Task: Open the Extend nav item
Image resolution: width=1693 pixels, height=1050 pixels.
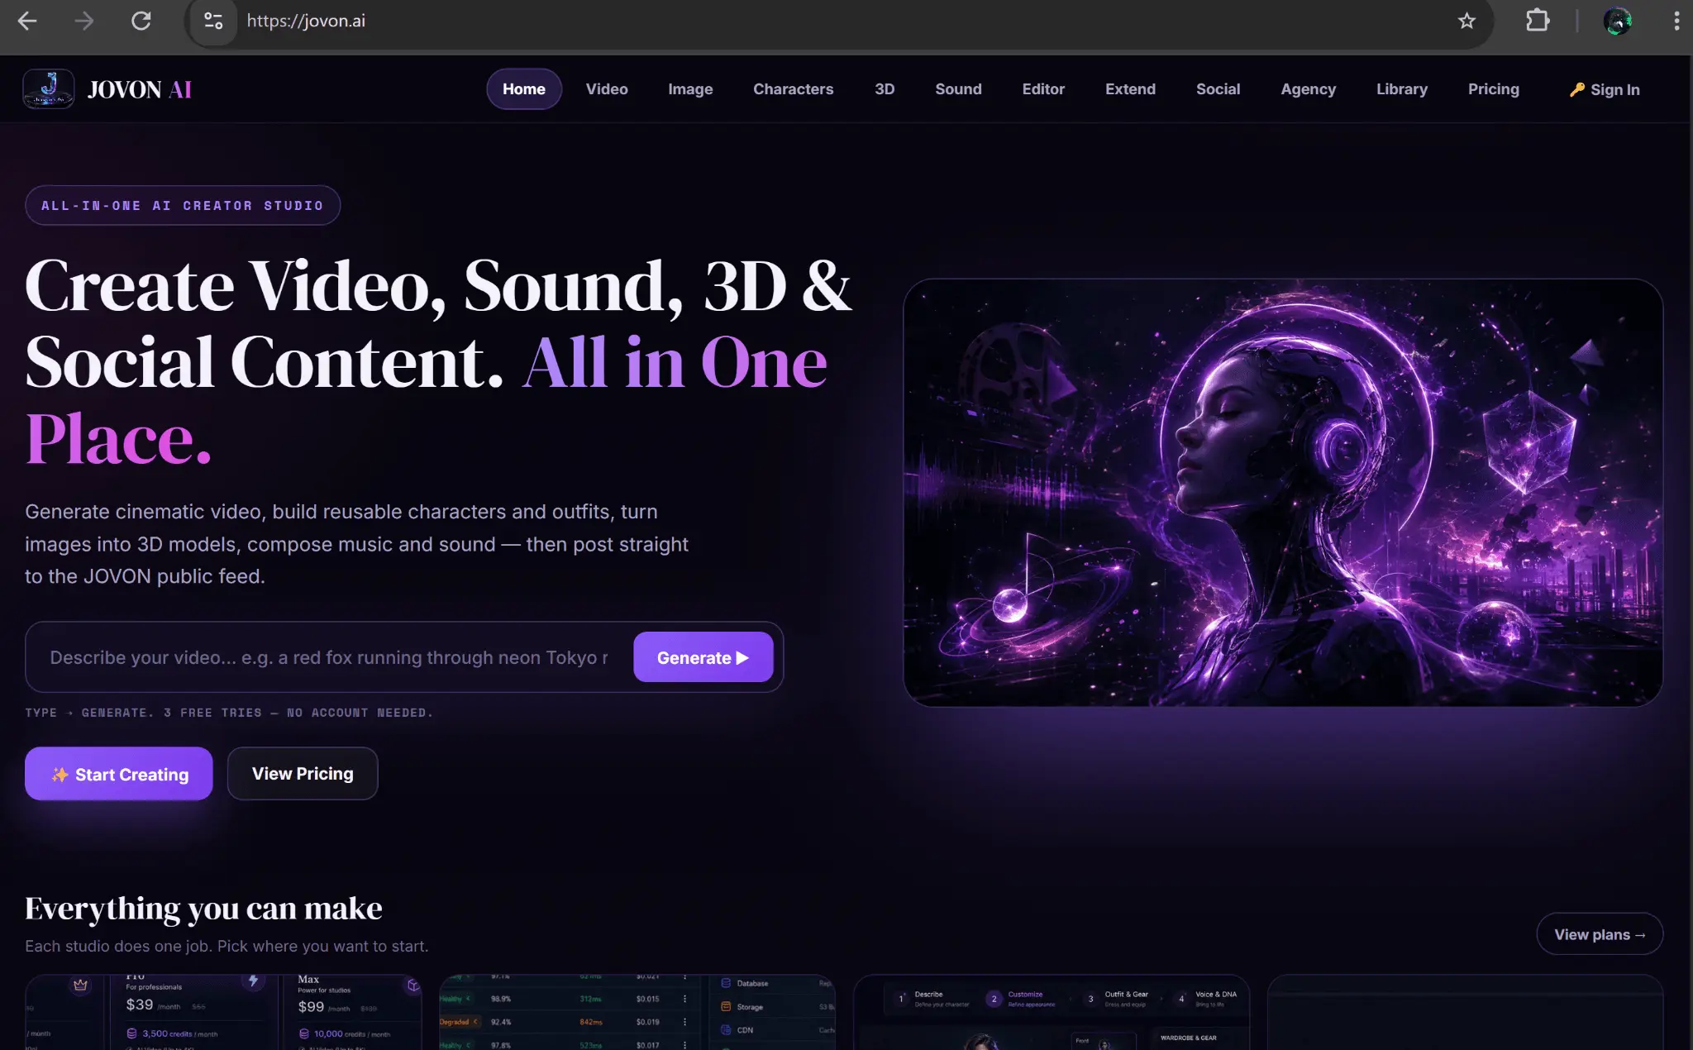Action: click(1131, 89)
